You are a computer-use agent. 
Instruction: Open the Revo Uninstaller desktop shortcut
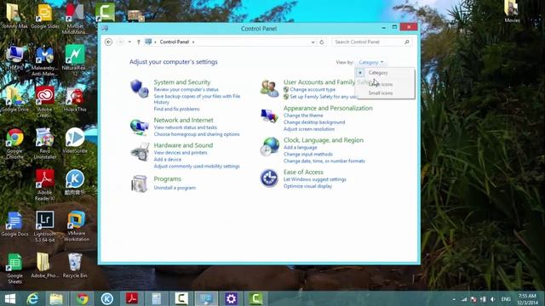pyautogui.click(x=45, y=144)
